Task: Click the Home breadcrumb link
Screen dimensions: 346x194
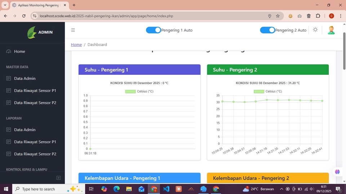Action: point(76,45)
